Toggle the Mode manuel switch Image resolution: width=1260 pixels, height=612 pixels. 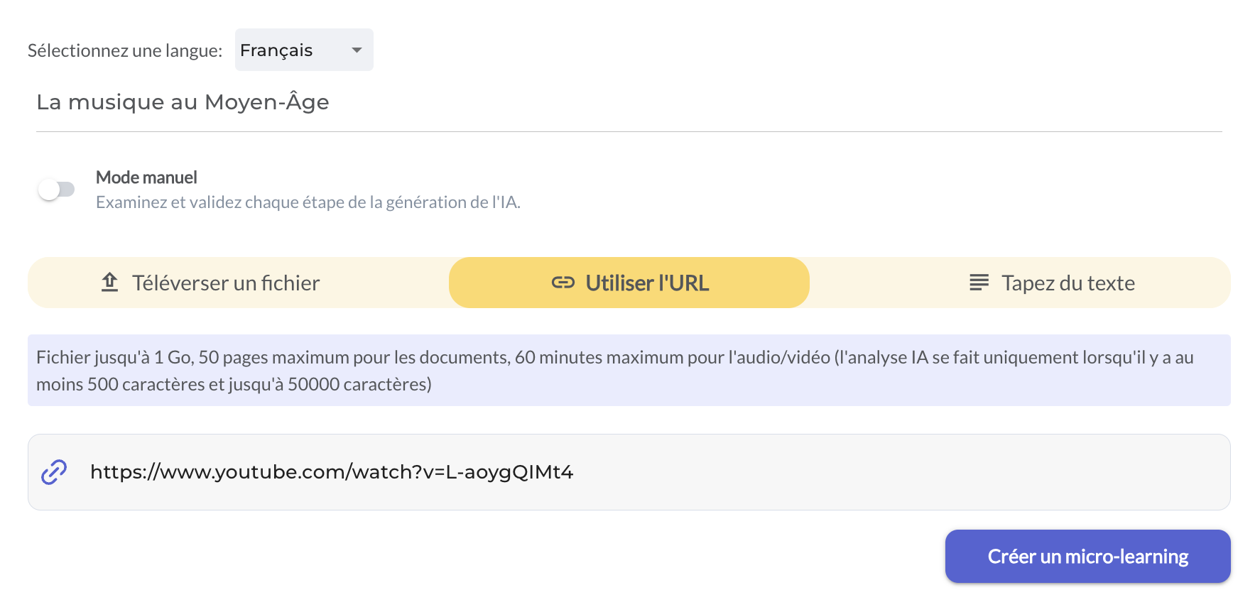(x=57, y=190)
